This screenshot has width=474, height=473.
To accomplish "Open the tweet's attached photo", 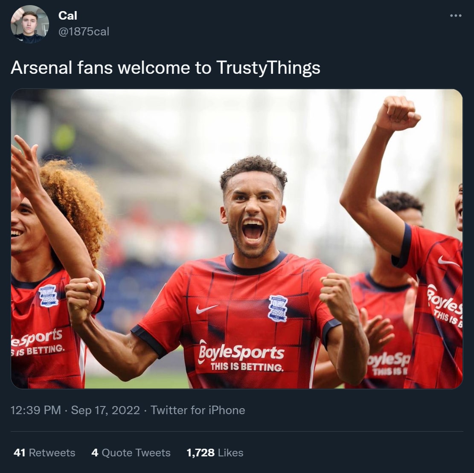I will pyautogui.click(x=236, y=238).
